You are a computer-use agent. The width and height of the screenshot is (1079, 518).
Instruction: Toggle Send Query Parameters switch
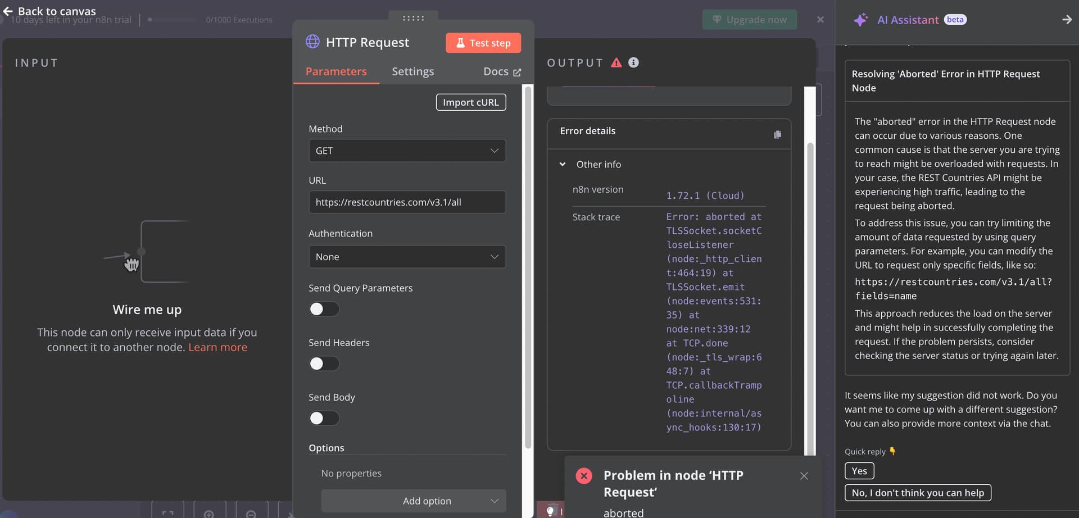(x=324, y=309)
